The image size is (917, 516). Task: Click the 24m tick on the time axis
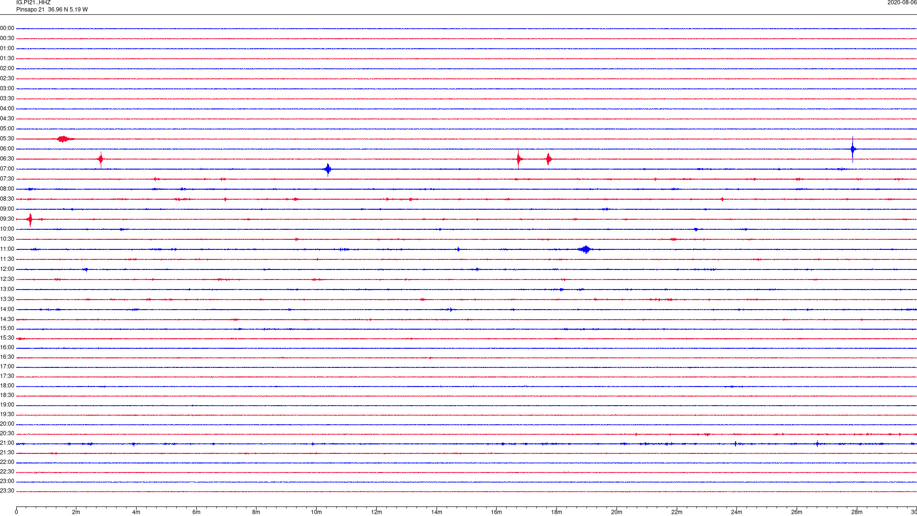click(736, 512)
